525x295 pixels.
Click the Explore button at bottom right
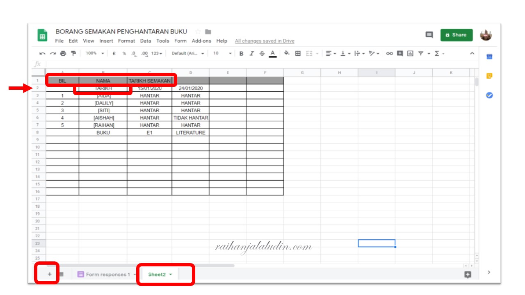click(x=468, y=275)
